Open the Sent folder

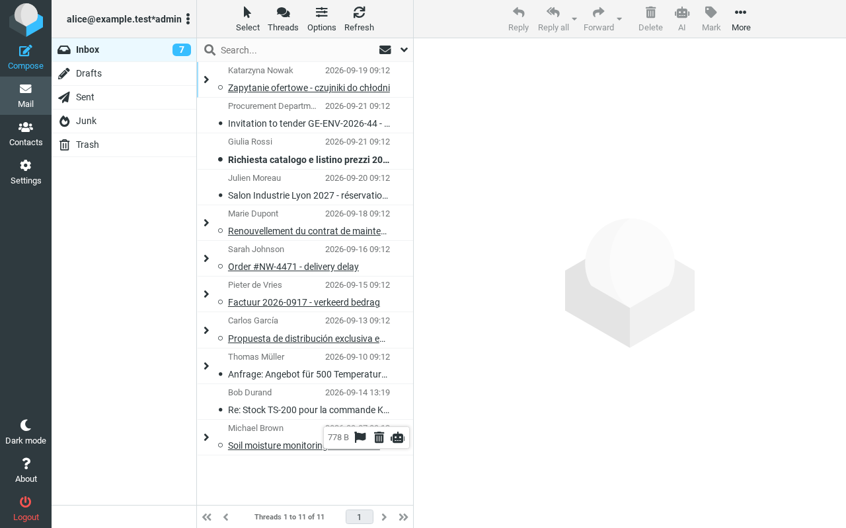coord(124,97)
